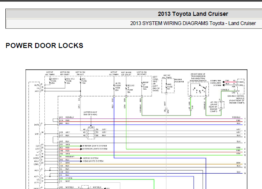Click the 'ECU IG 2 FUSE 10A' label

point(70,81)
